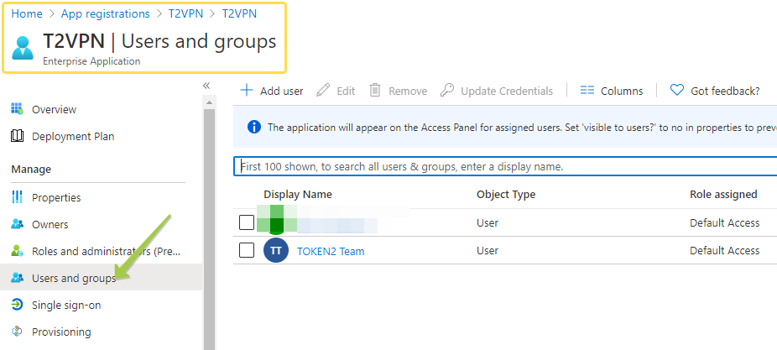Click Update Credentials toolbar button
This screenshot has height=350, width=777.
click(x=497, y=91)
